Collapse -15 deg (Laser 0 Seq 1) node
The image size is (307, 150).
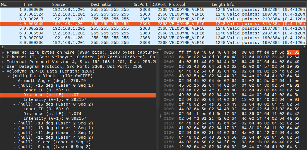click(x=14, y=85)
